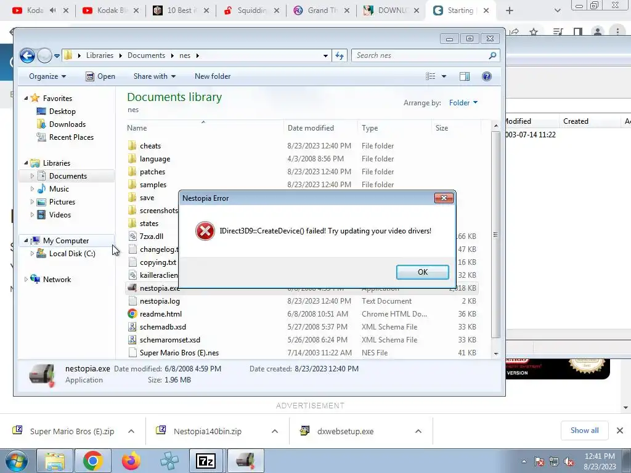Open menu for Nestopia140bin.zip download
The height and width of the screenshot is (473, 631).
(275, 431)
